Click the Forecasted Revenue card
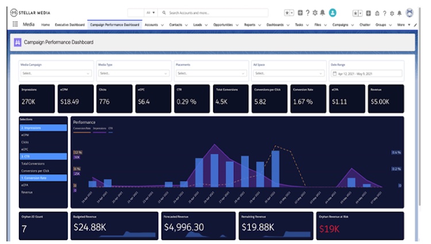The image size is (431, 244). [198, 226]
